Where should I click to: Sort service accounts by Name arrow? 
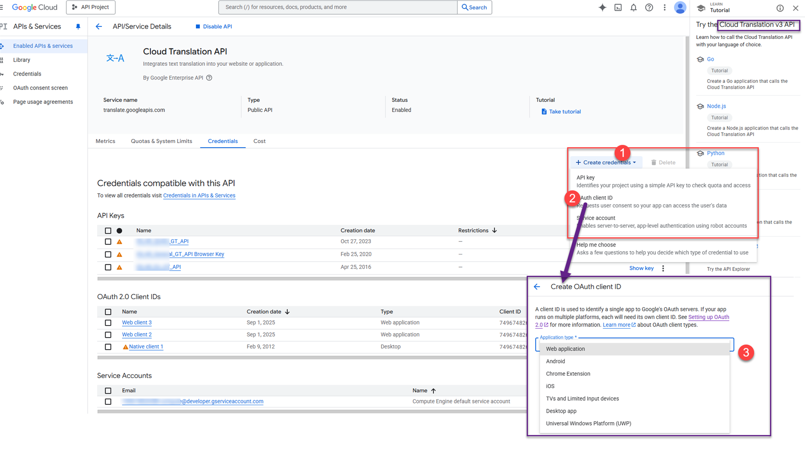click(x=433, y=391)
